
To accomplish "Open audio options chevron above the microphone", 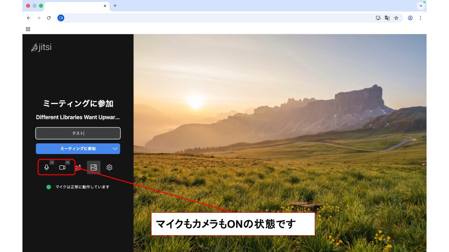I will pyautogui.click(x=52, y=162).
